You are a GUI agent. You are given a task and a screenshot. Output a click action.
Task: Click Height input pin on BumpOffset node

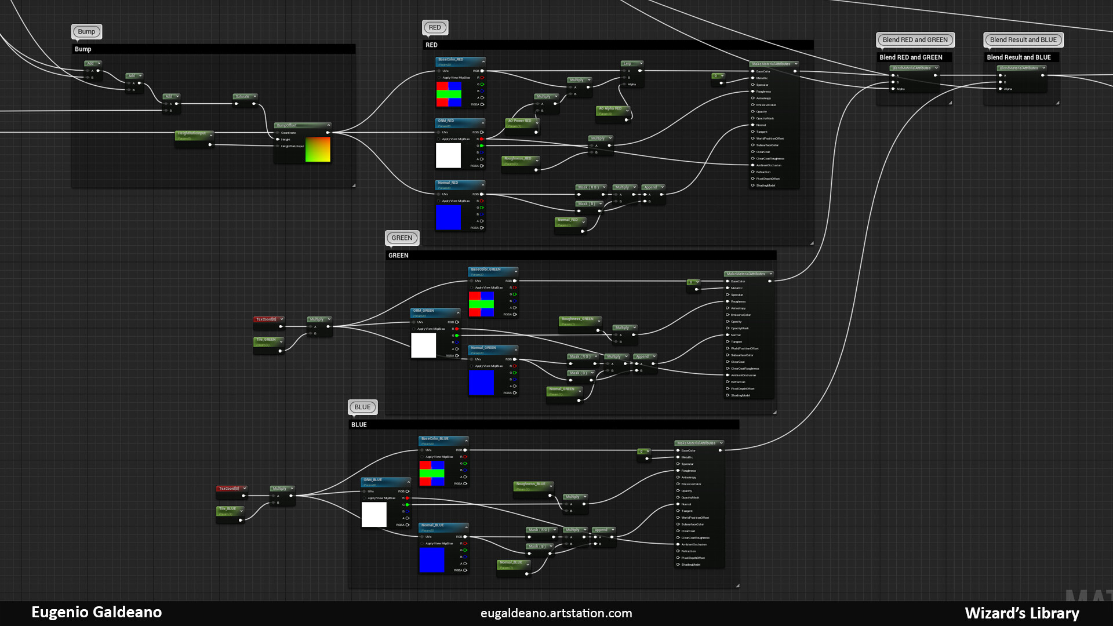pos(278,139)
